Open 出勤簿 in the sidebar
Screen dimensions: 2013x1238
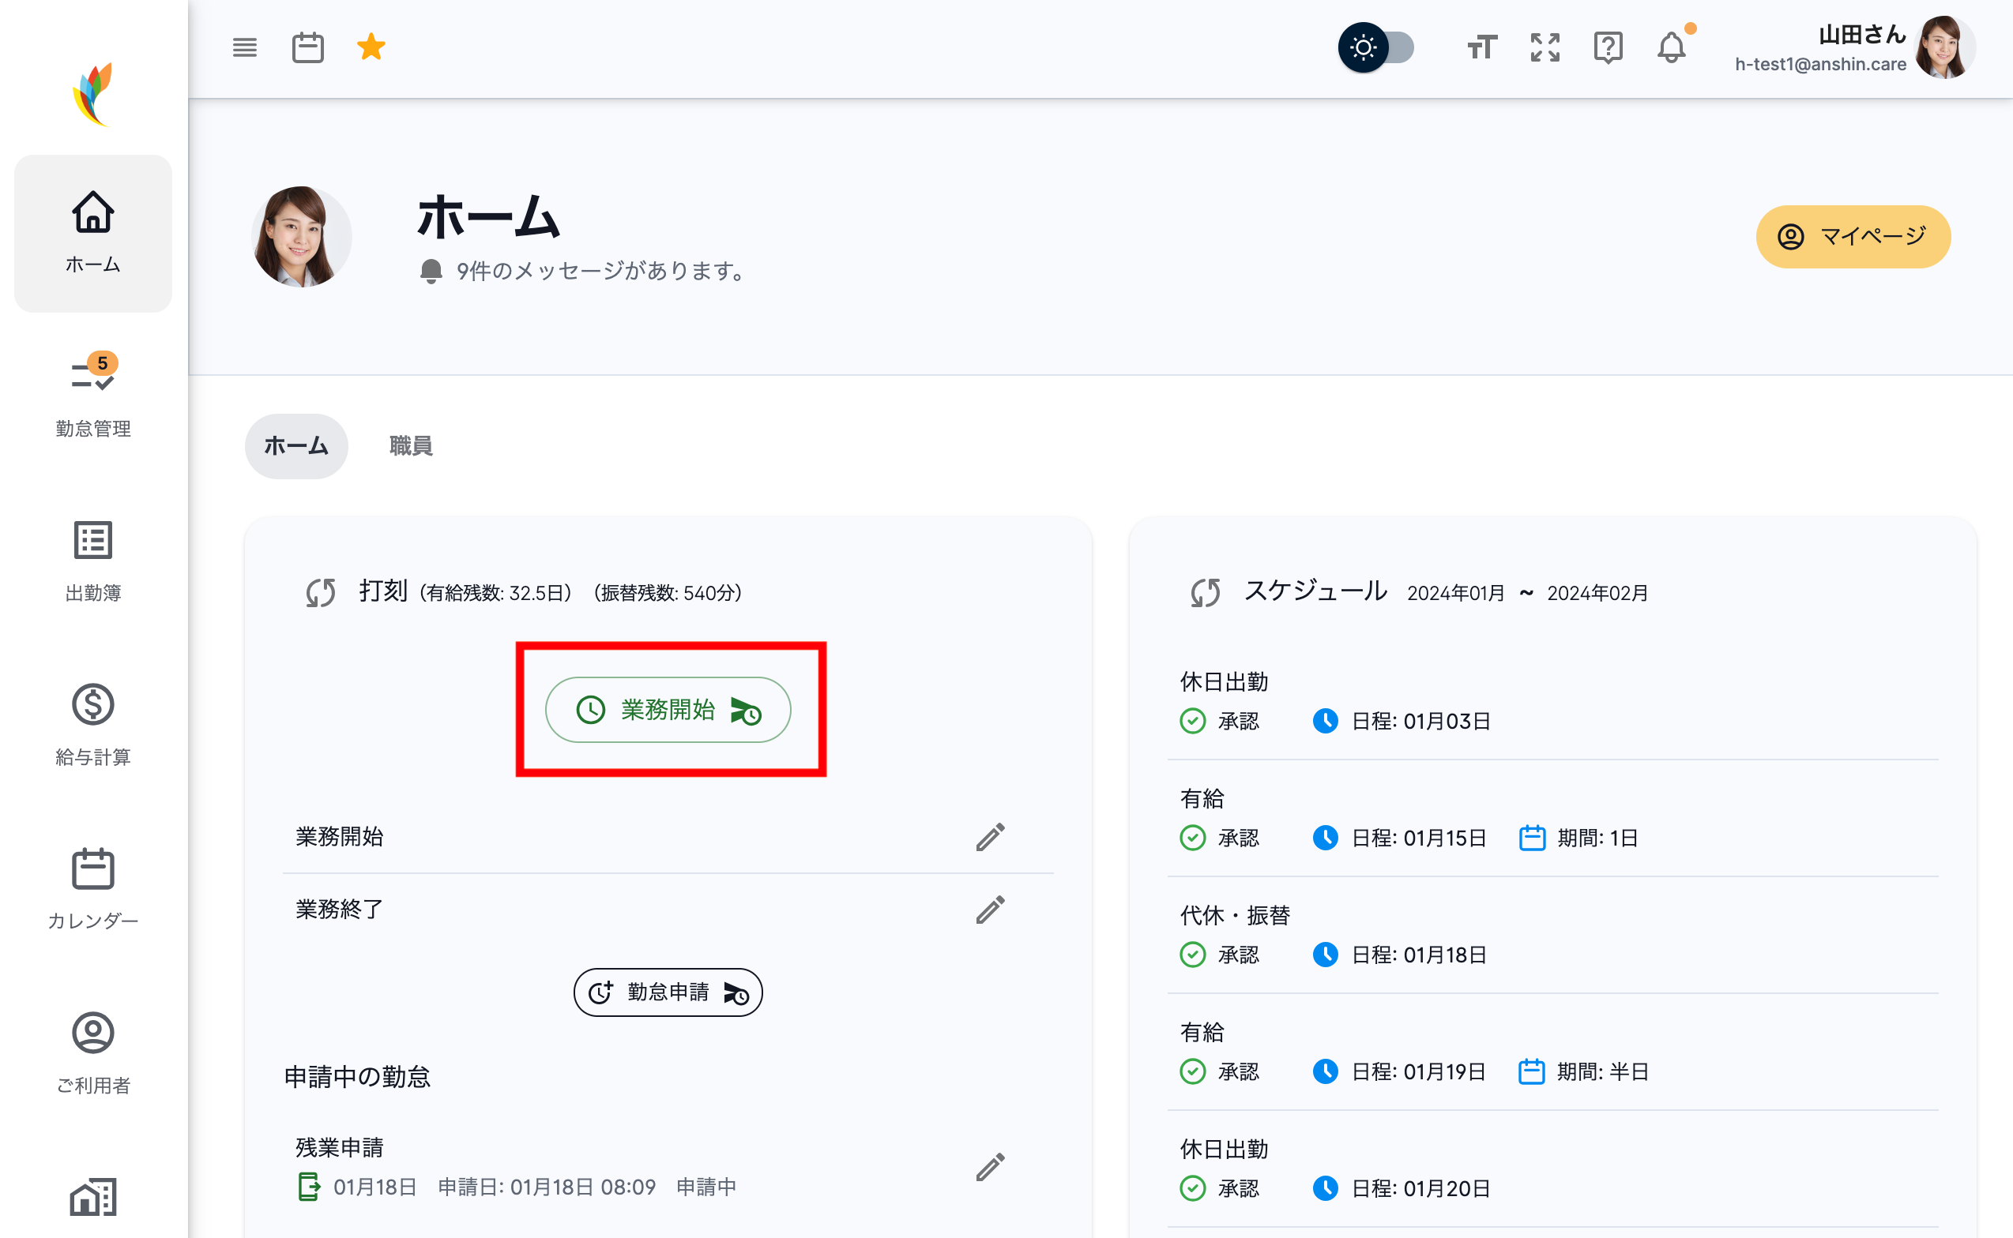92,561
